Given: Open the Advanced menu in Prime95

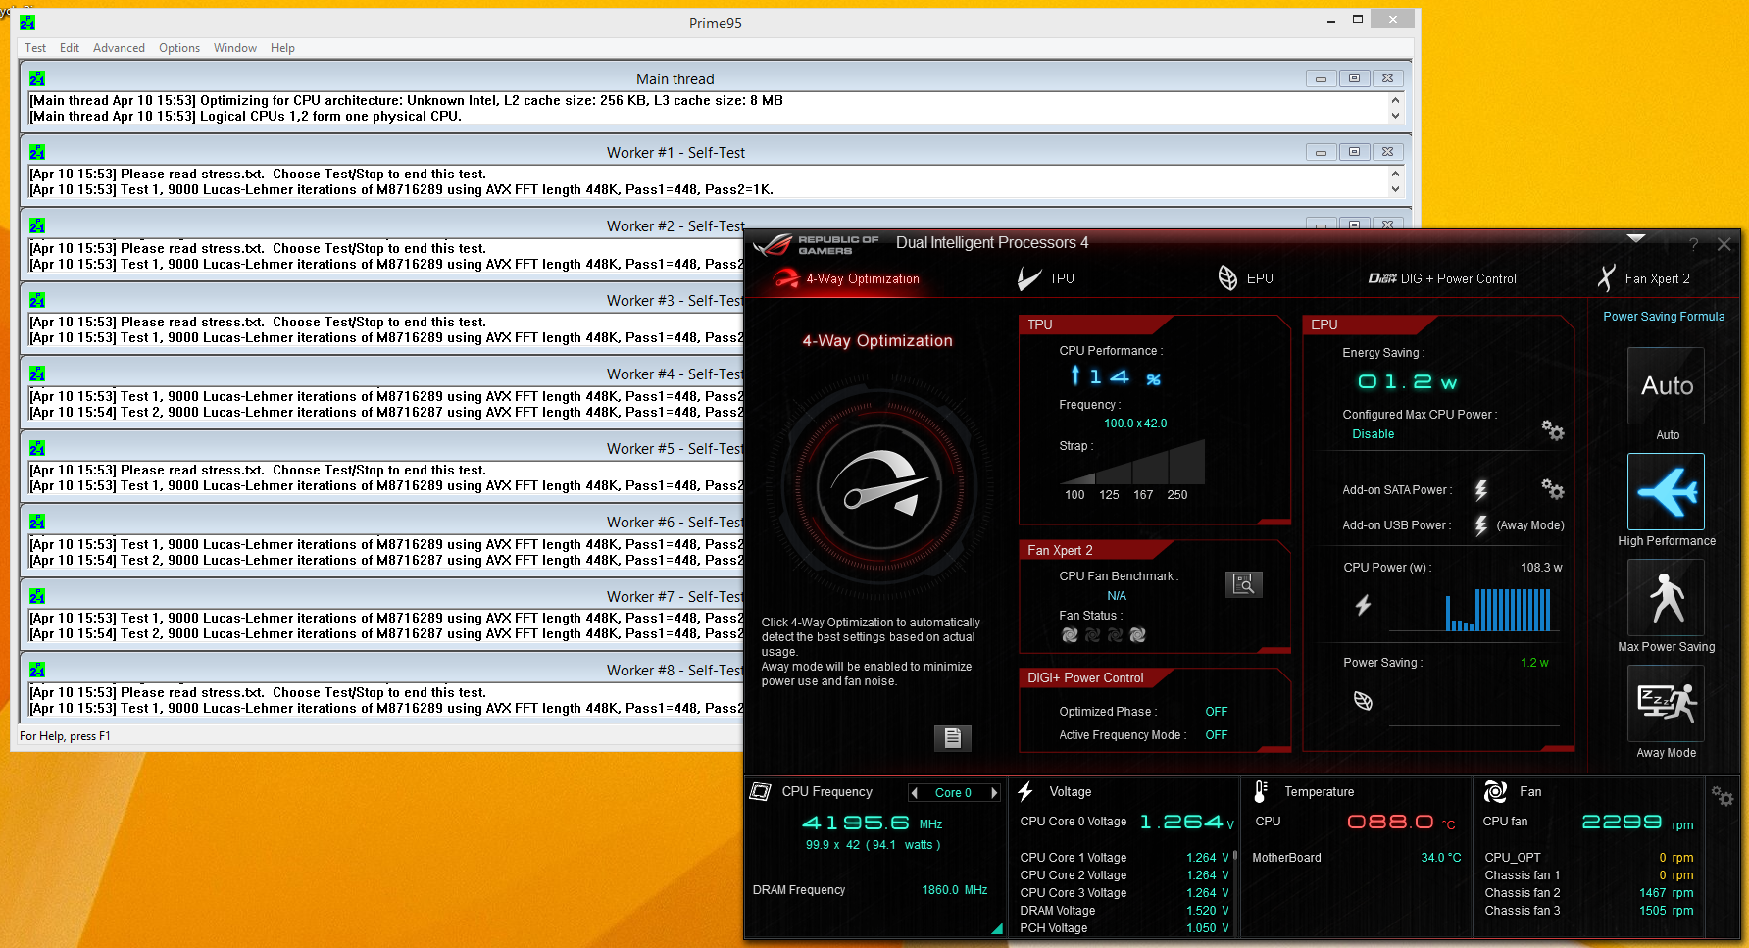Looking at the screenshot, I should tap(119, 48).
